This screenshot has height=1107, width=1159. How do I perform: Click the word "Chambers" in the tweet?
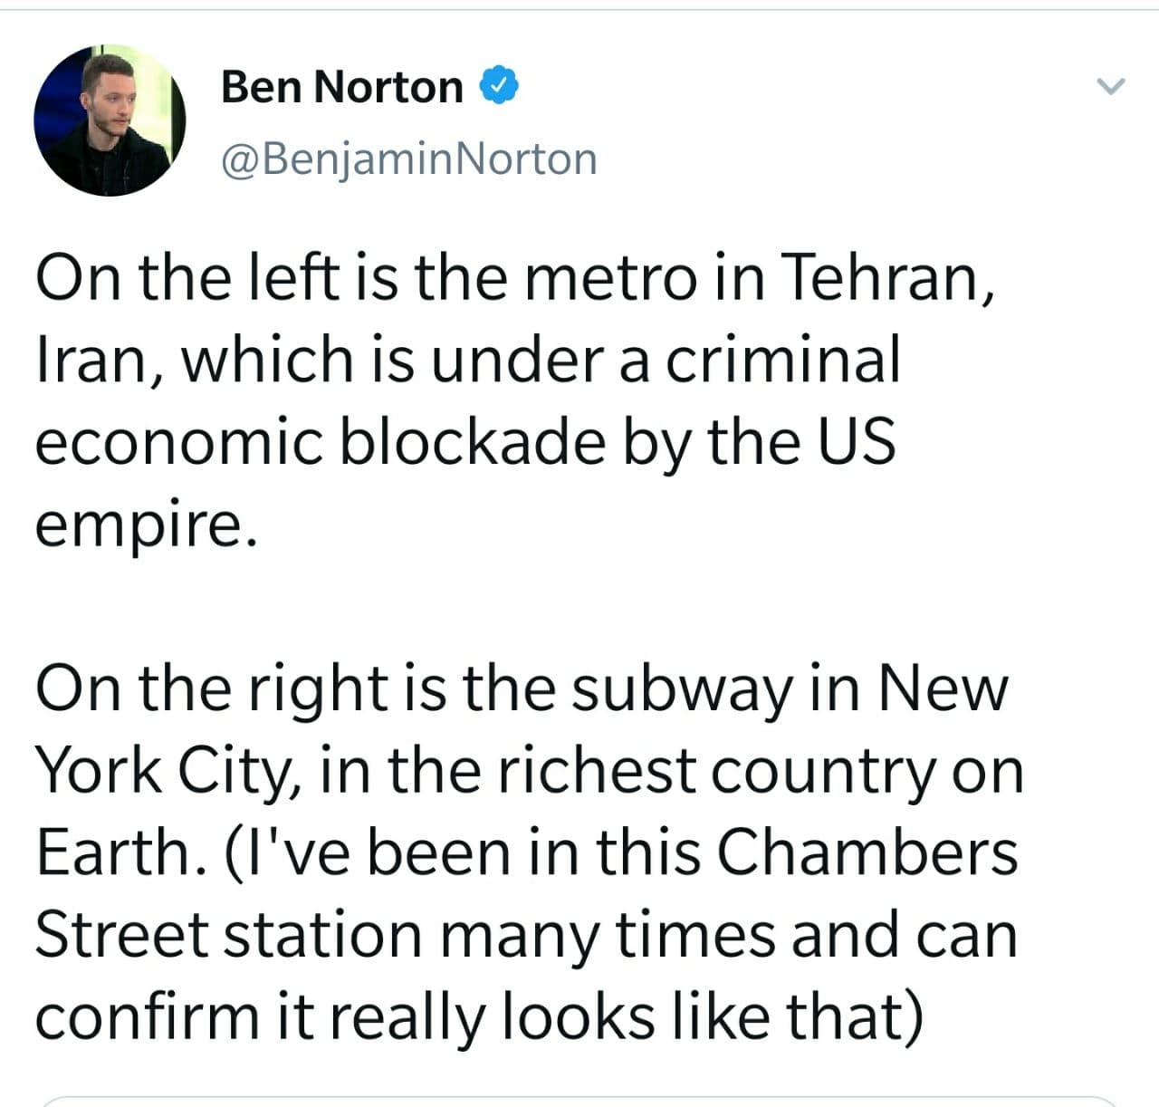(x=867, y=852)
